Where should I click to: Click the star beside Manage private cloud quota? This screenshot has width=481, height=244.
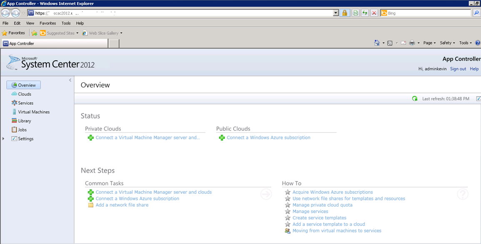pos(287,205)
